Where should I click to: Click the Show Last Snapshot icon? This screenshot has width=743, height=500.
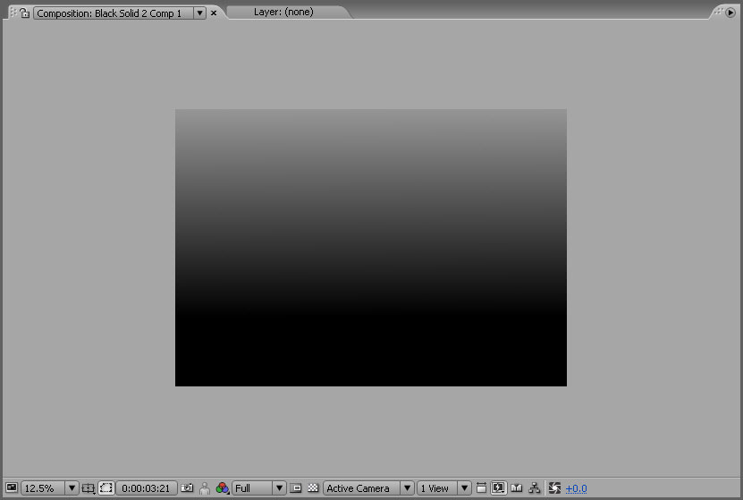point(205,488)
